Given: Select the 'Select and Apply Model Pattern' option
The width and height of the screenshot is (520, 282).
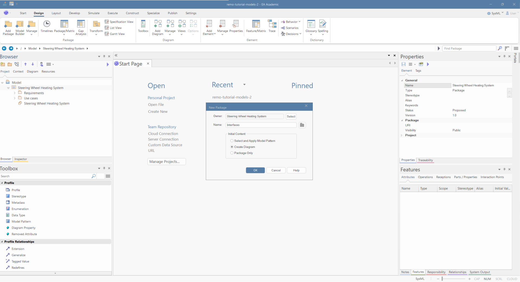Looking at the screenshot, I should click(x=232, y=141).
